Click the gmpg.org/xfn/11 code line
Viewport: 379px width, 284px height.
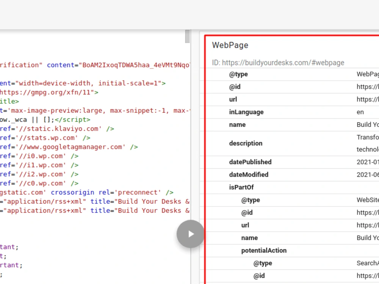pos(49,92)
